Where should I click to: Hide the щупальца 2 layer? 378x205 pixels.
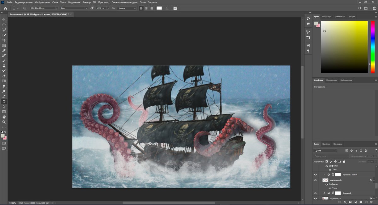(315, 180)
